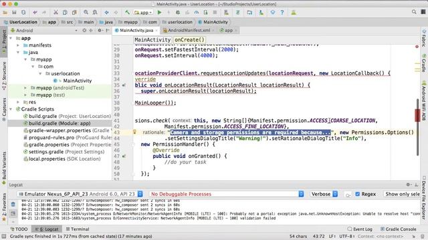Open the Logcat panel settings gear
Viewport: 428px width, 240px height.
(409, 185)
